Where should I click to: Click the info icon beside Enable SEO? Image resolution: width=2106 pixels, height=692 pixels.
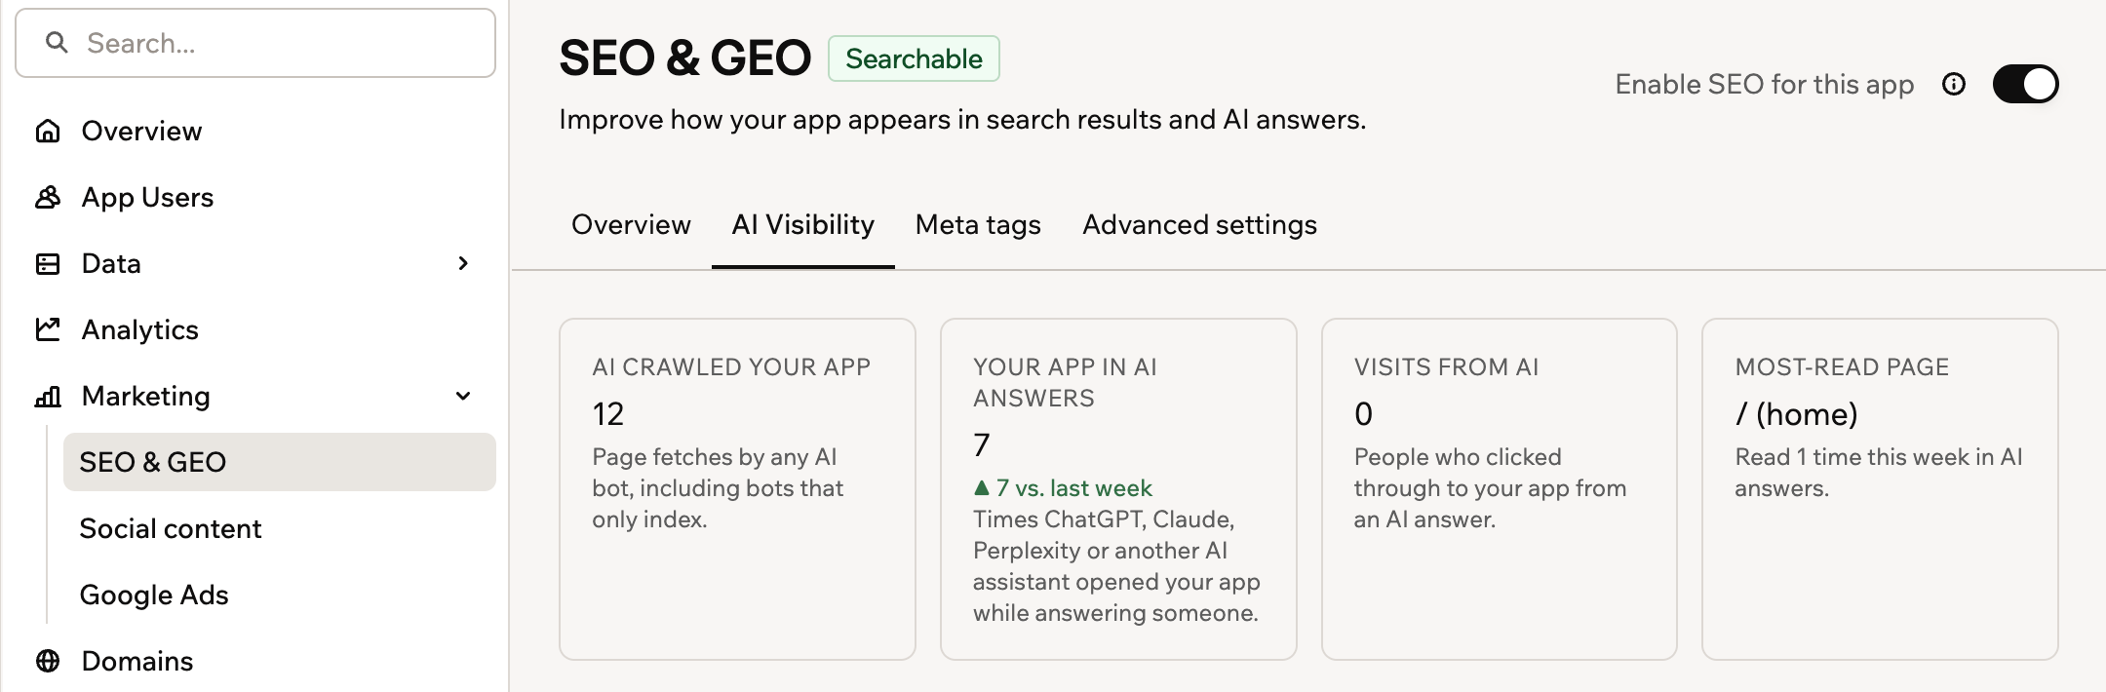tap(1954, 84)
